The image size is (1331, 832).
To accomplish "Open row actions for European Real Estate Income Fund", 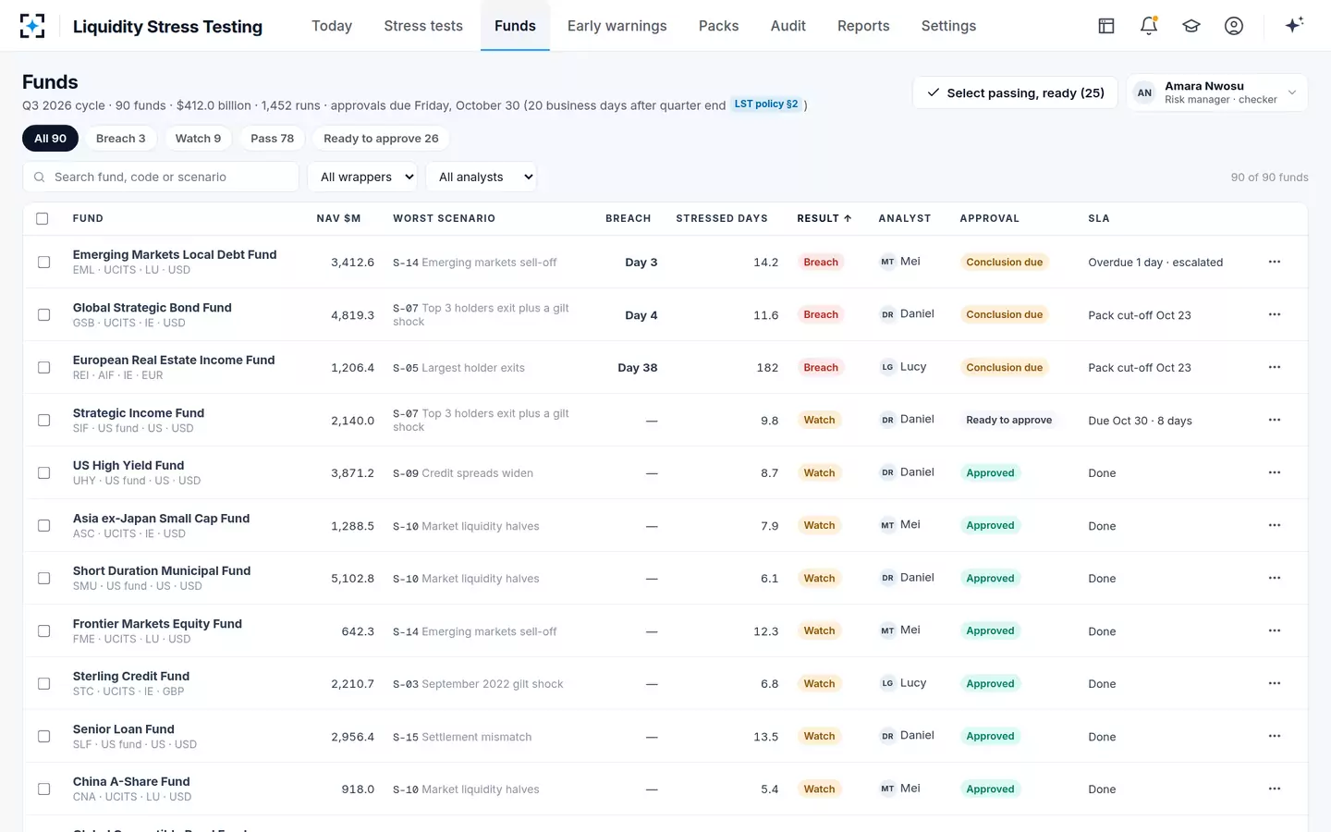I will click(1275, 367).
